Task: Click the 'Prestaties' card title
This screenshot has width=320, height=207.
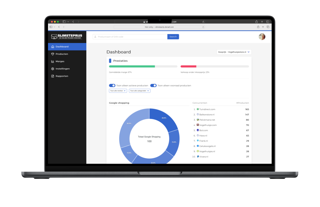Action: click(x=121, y=61)
